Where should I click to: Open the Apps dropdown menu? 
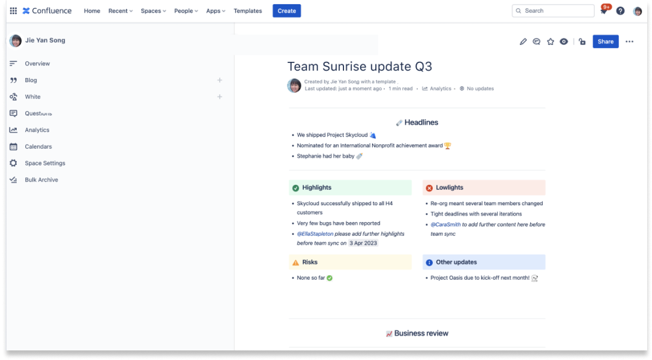pos(214,10)
